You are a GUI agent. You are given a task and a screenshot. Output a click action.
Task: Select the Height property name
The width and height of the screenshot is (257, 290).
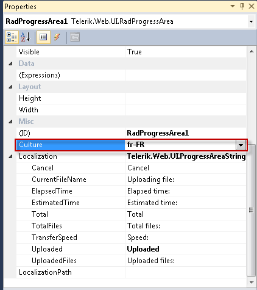[x=30, y=98]
